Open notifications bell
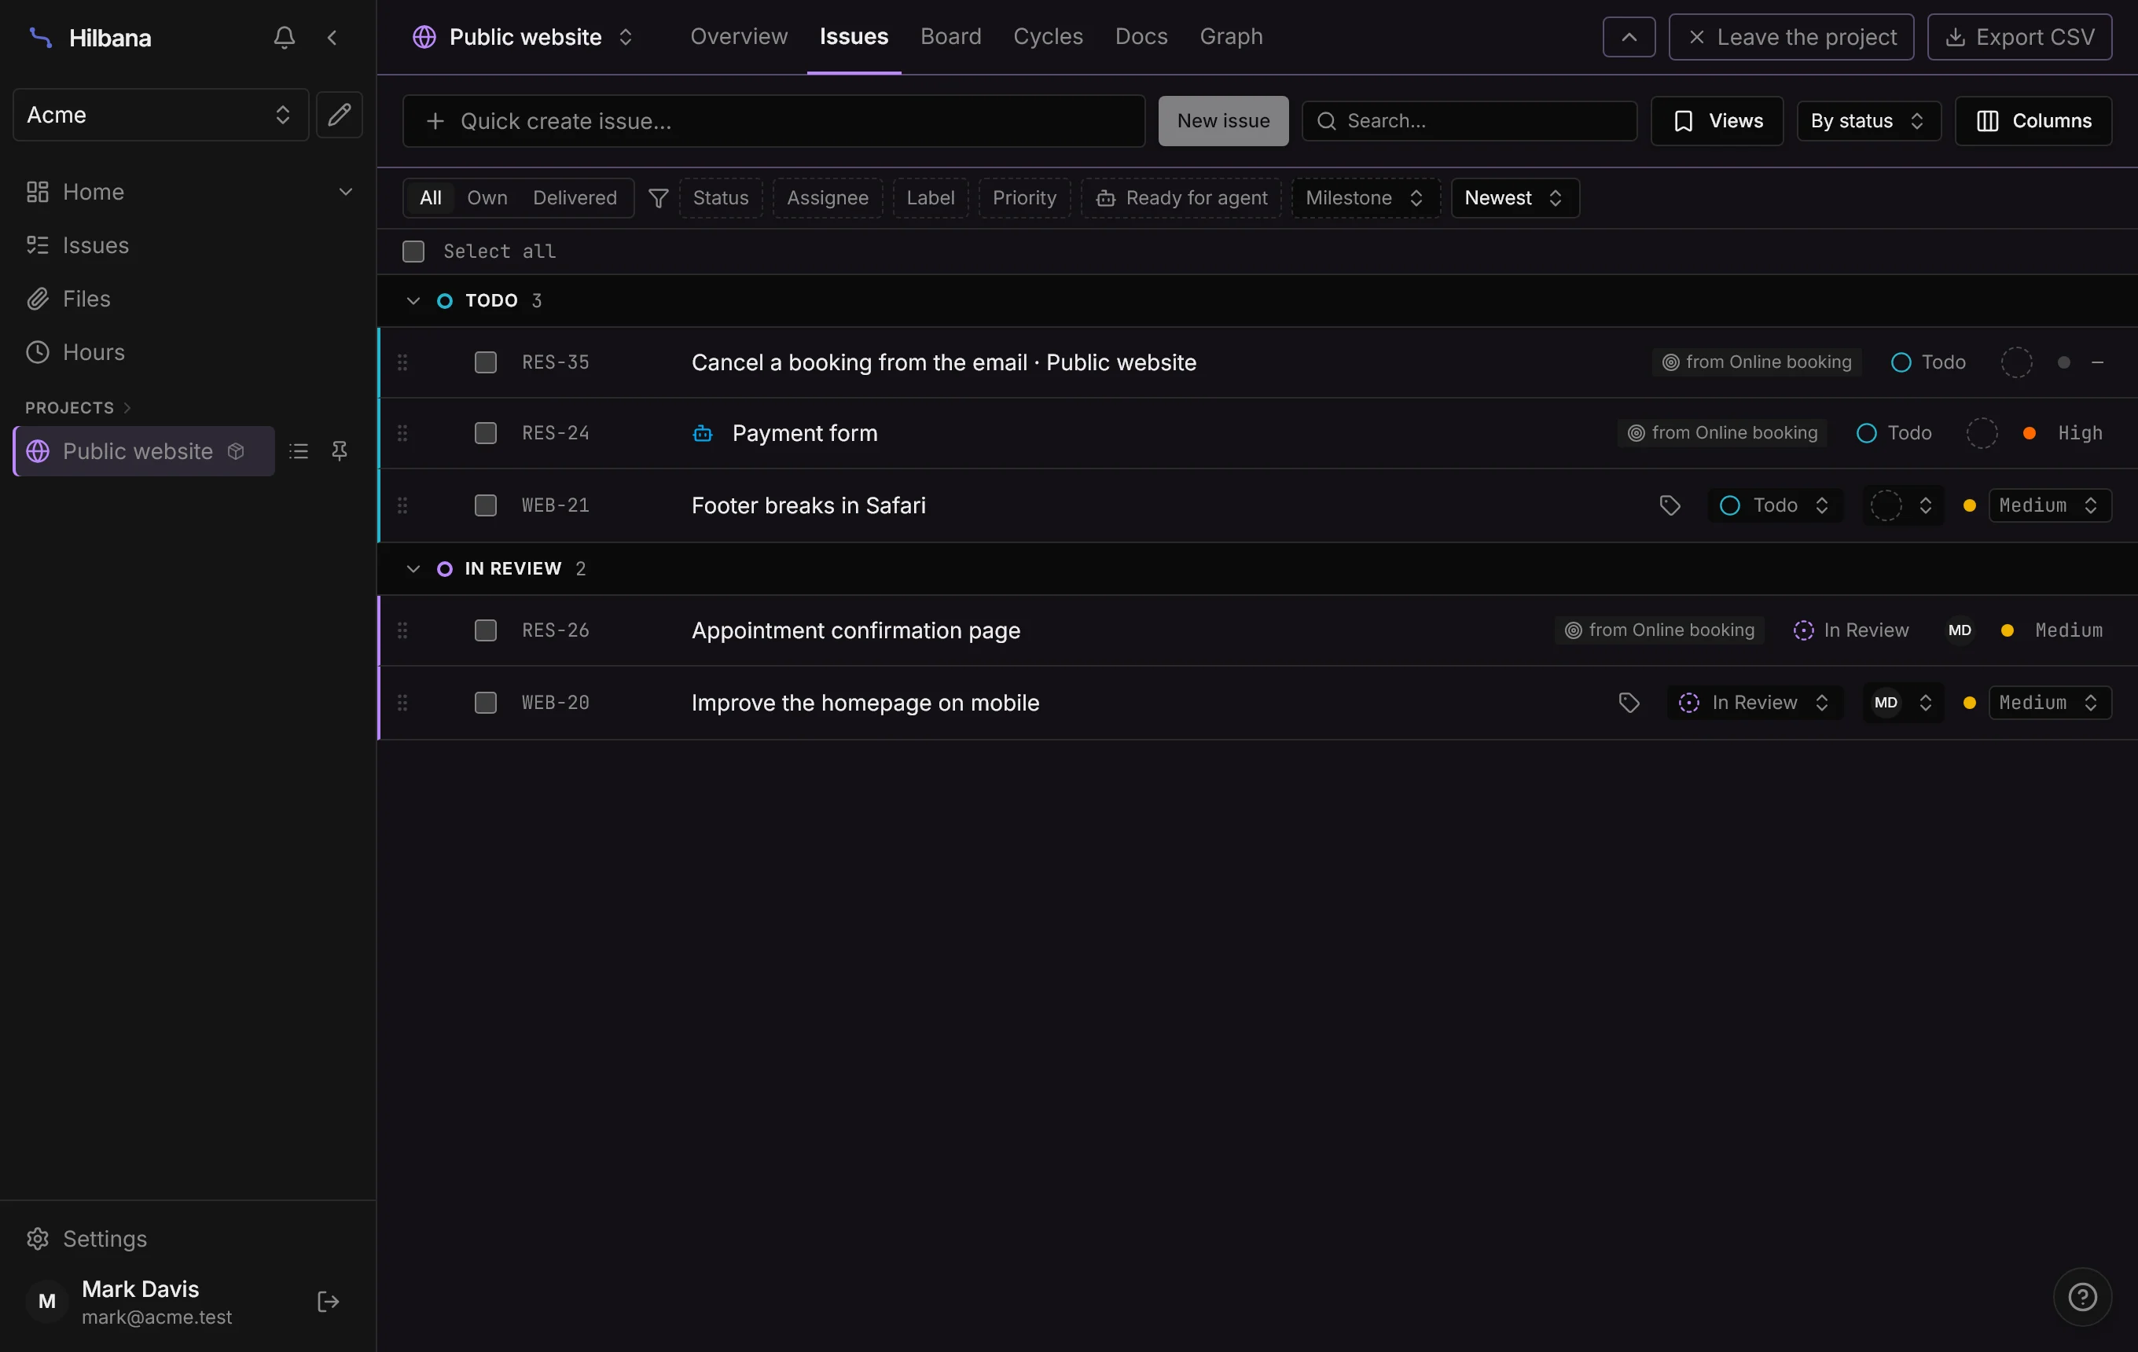 [284, 37]
